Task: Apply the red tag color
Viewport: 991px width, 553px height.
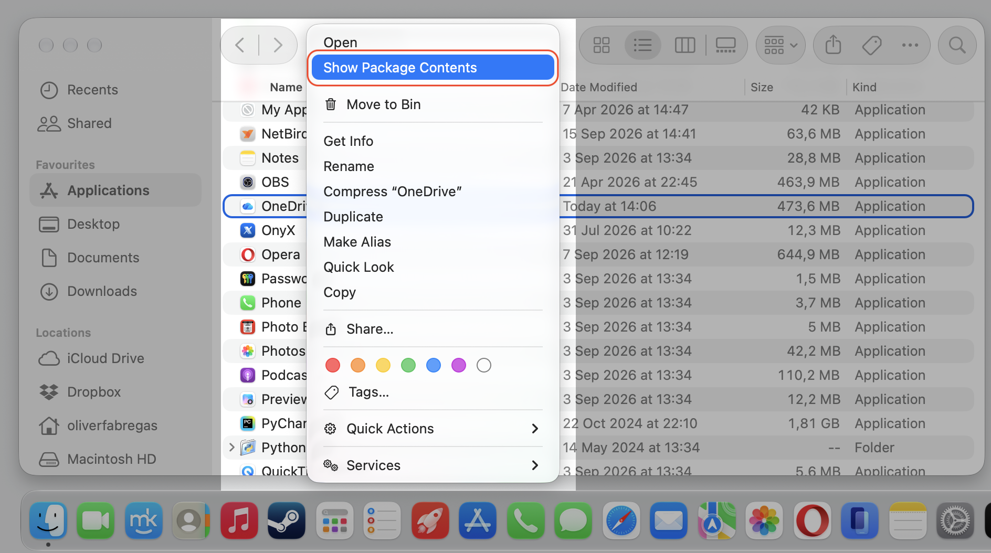Action: [x=333, y=365]
